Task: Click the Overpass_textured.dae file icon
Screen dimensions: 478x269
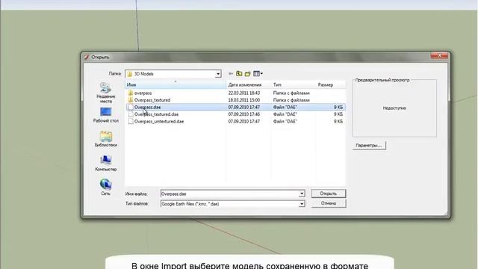Action: (x=131, y=114)
